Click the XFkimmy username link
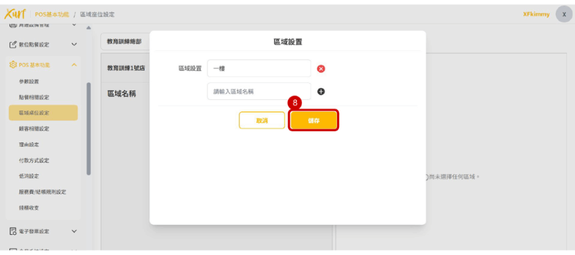This screenshot has height=255, width=575. [x=536, y=15]
